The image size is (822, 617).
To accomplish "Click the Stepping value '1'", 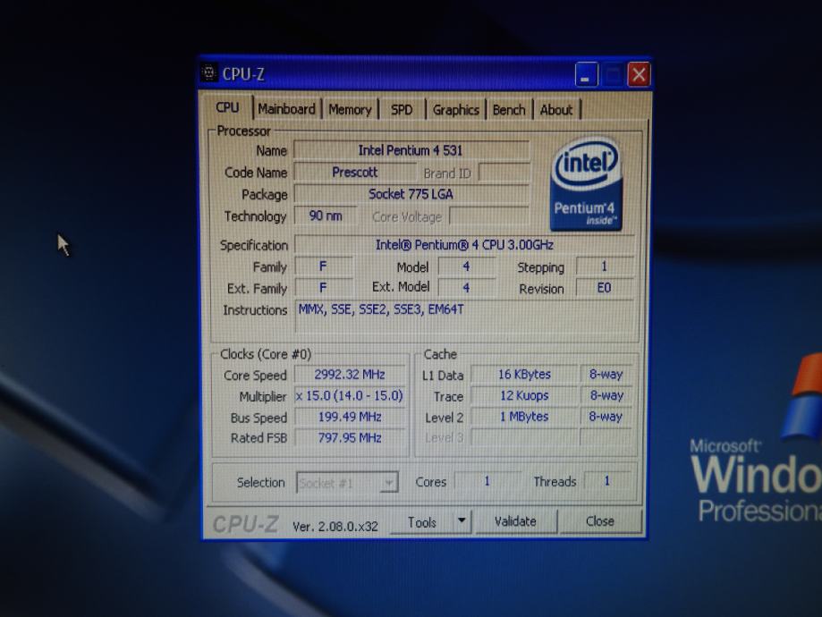I will 605,266.
